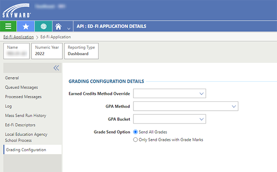Click the API Ed-Fi Application Details title
Image resolution: width=277 pixels, height=172 pixels.
(x=111, y=26)
